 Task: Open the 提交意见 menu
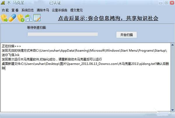(x=76, y=10)
